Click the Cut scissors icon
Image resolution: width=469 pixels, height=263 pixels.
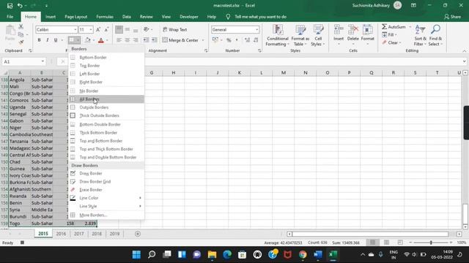[x=21, y=27]
